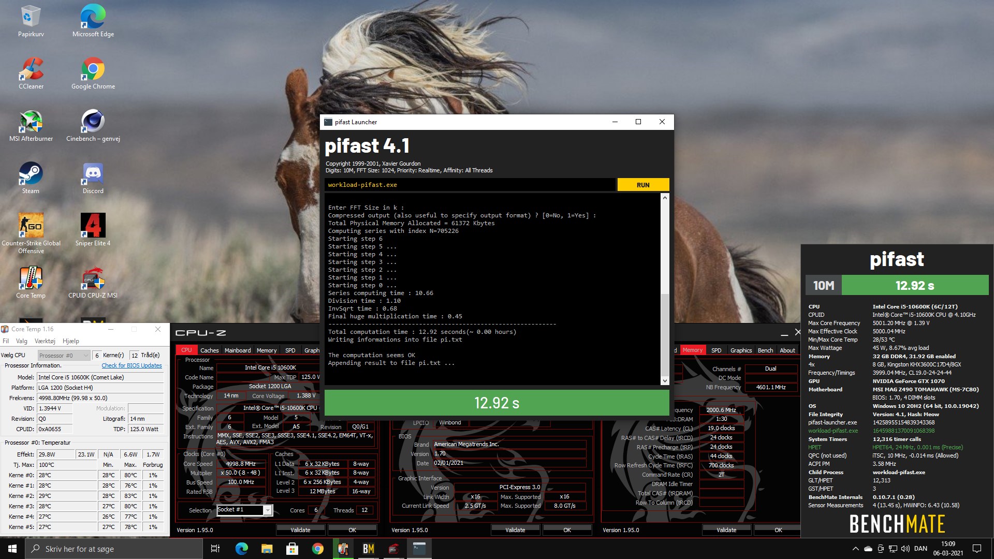Open the Papirkurv recycle bin icon
The width and height of the screenshot is (994, 559).
pyautogui.click(x=31, y=21)
